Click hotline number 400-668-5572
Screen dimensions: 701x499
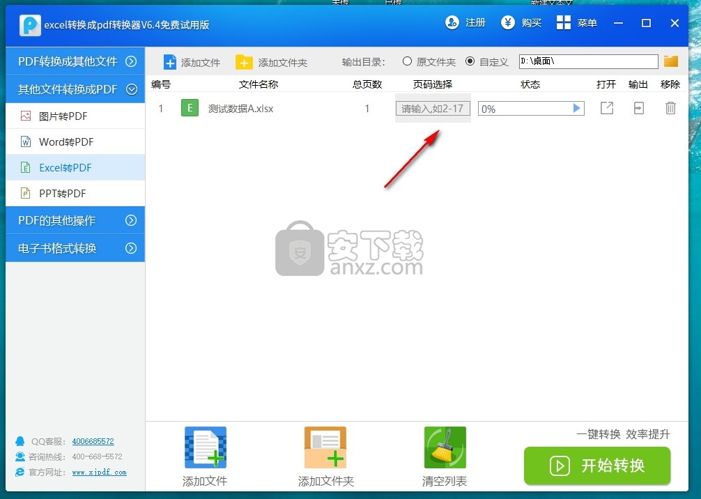point(97,456)
